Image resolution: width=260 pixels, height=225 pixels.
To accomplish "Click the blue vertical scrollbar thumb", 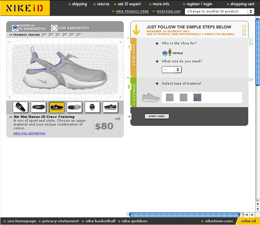I will [258, 52].
